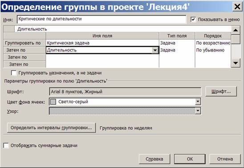Select the third 'Затем по' row header
244x168 pixels.
24,64
